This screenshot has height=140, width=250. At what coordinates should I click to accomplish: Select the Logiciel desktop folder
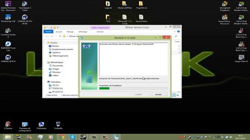click(108, 5)
